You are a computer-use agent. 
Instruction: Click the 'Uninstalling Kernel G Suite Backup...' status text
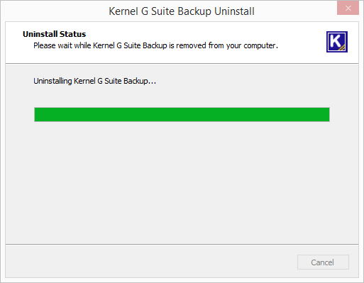[94, 81]
